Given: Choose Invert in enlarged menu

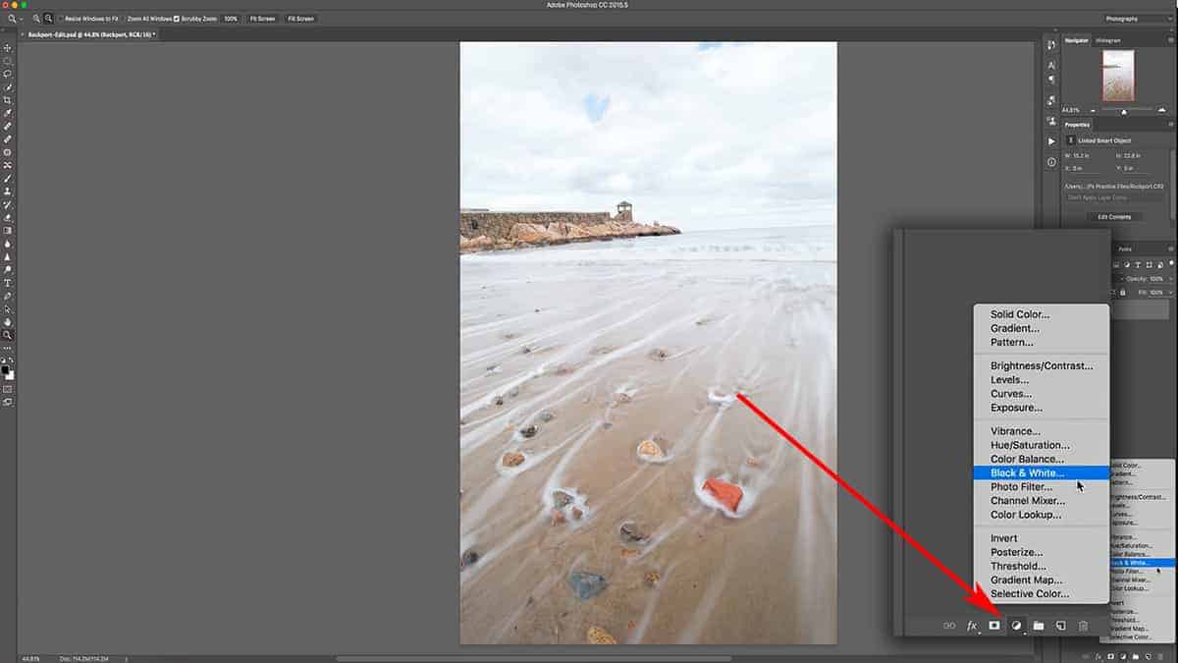Looking at the screenshot, I should coord(1041,538).
